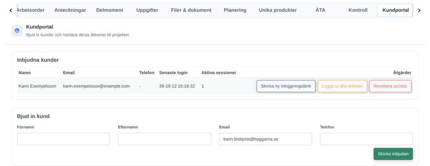Click the Kundportal section icon
The height and width of the screenshot is (166, 430).
point(17,31)
